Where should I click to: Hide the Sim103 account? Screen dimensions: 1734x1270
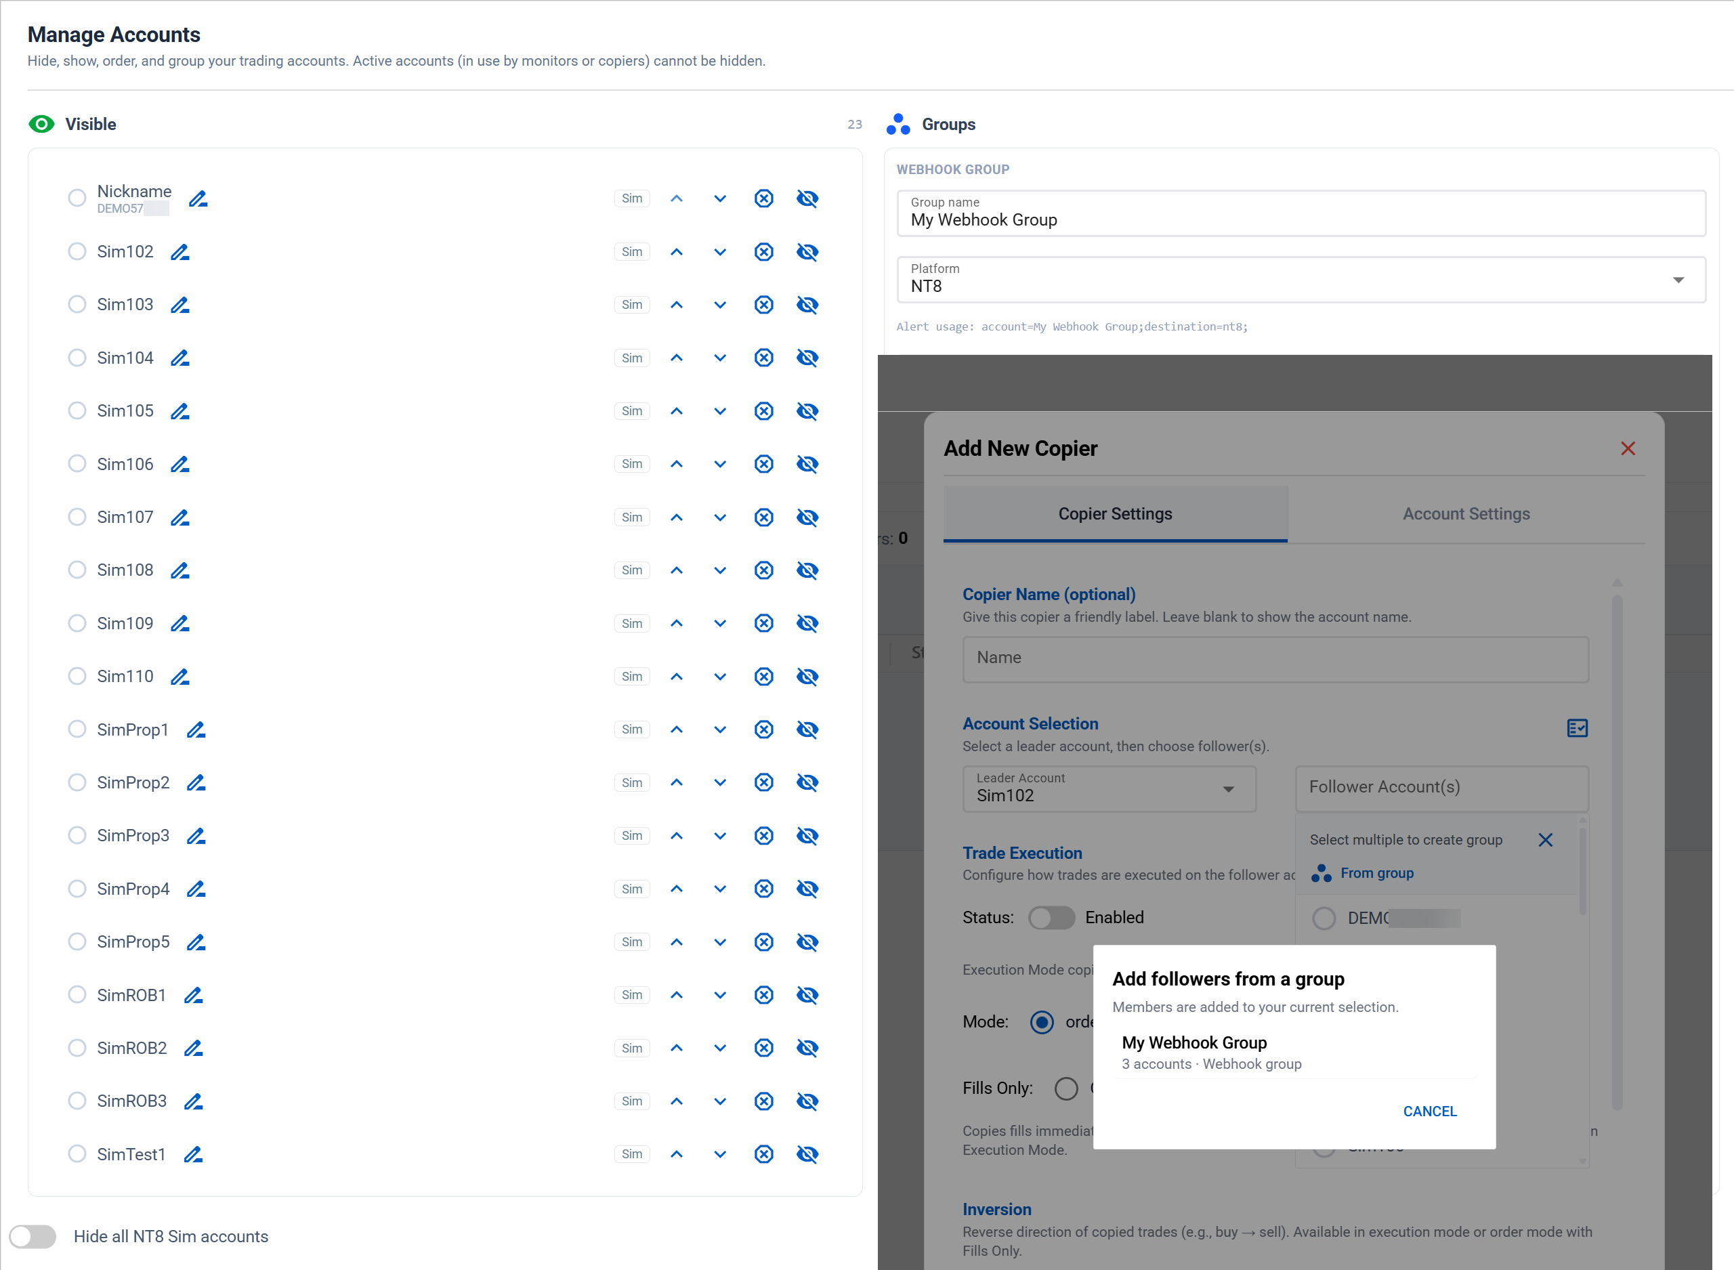(x=807, y=305)
